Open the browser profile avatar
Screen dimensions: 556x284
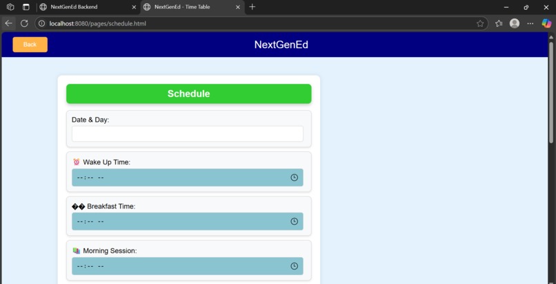pos(515,23)
